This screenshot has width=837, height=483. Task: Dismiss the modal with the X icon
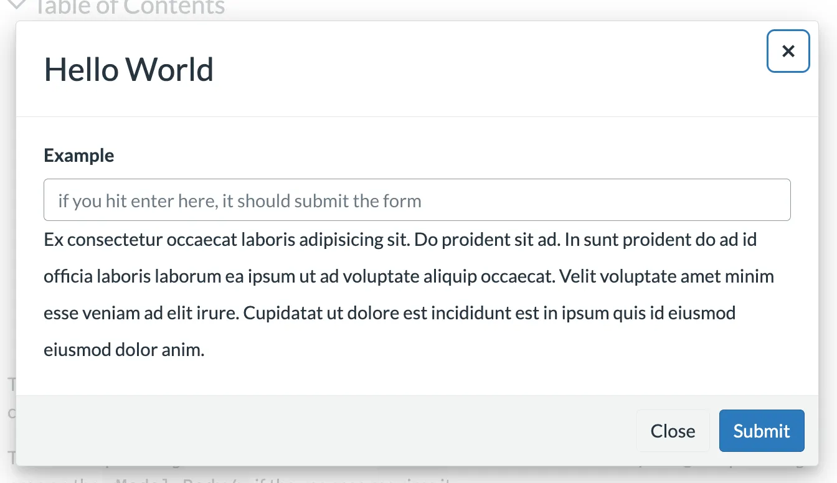point(788,51)
